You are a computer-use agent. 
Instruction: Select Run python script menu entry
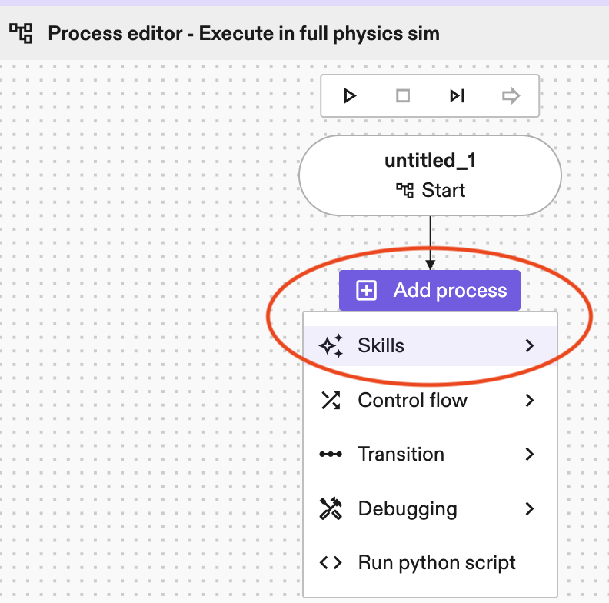[x=436, y=563]
